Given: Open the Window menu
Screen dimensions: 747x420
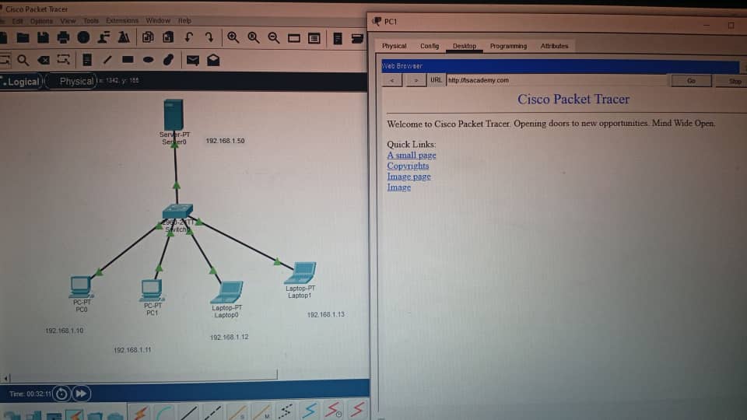Looking at the screenshot, I should click(x=158, y=20).
